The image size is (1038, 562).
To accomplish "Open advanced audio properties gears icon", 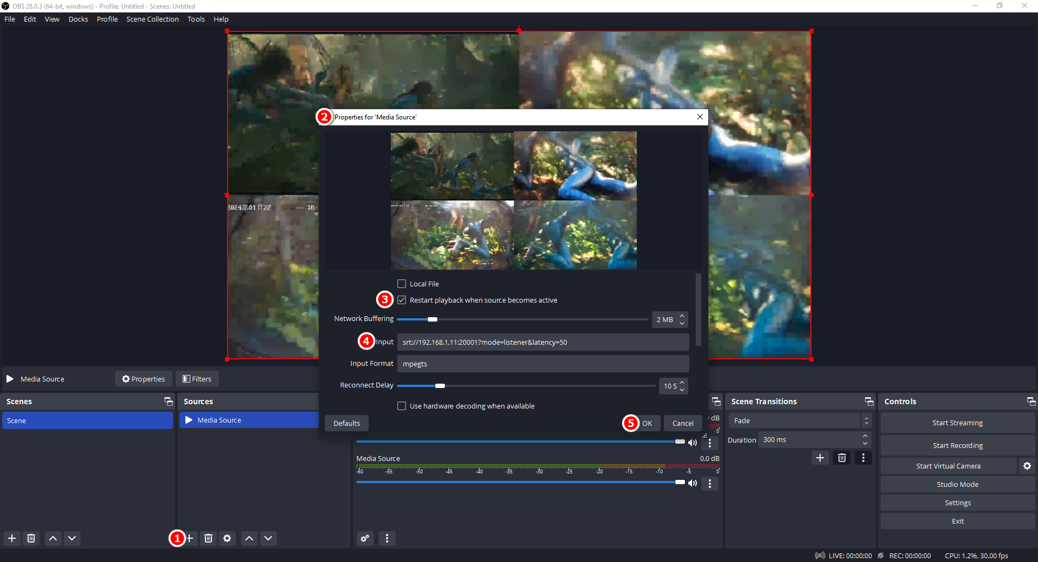I will pos(365,538).
